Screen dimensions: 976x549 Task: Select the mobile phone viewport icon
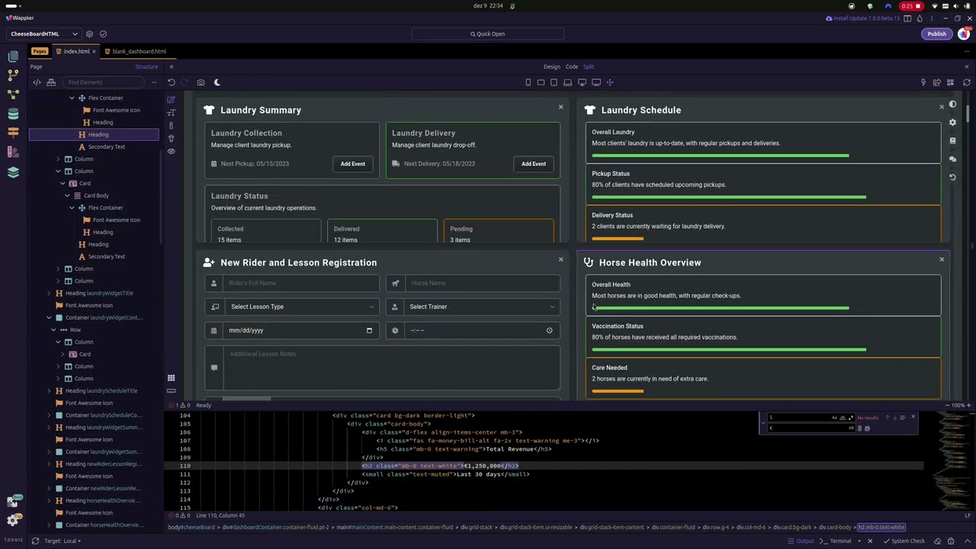(x=528, y=82)
